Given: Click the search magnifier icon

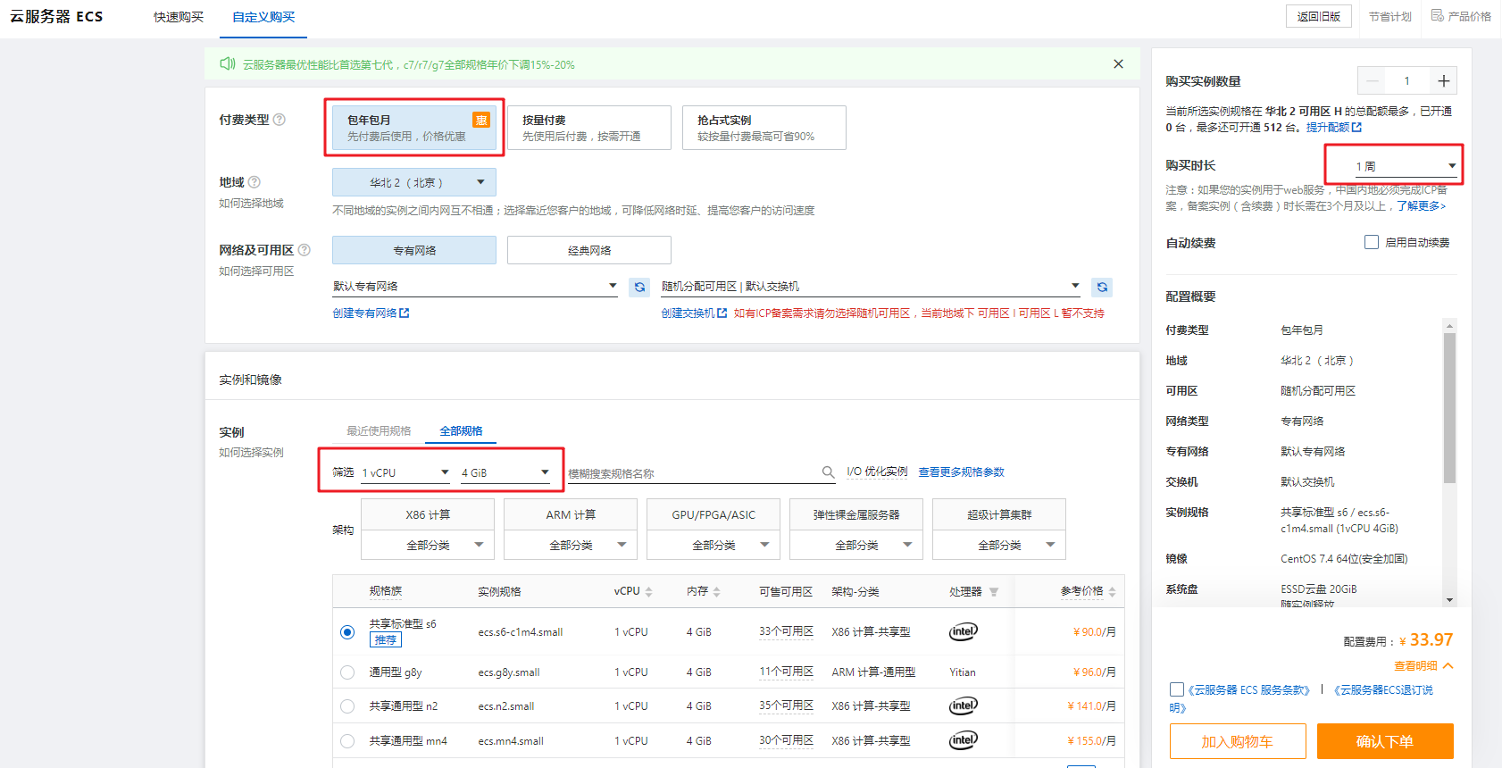Looking at the screenshot, I should tap(828, 472).
